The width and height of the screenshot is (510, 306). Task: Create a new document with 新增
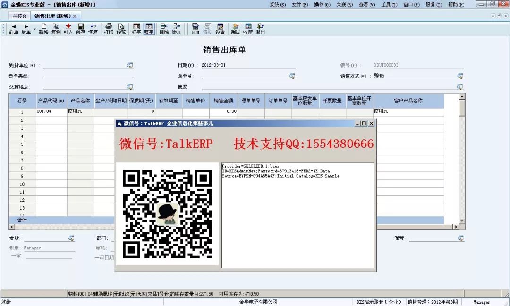click(x=43, y=29)
